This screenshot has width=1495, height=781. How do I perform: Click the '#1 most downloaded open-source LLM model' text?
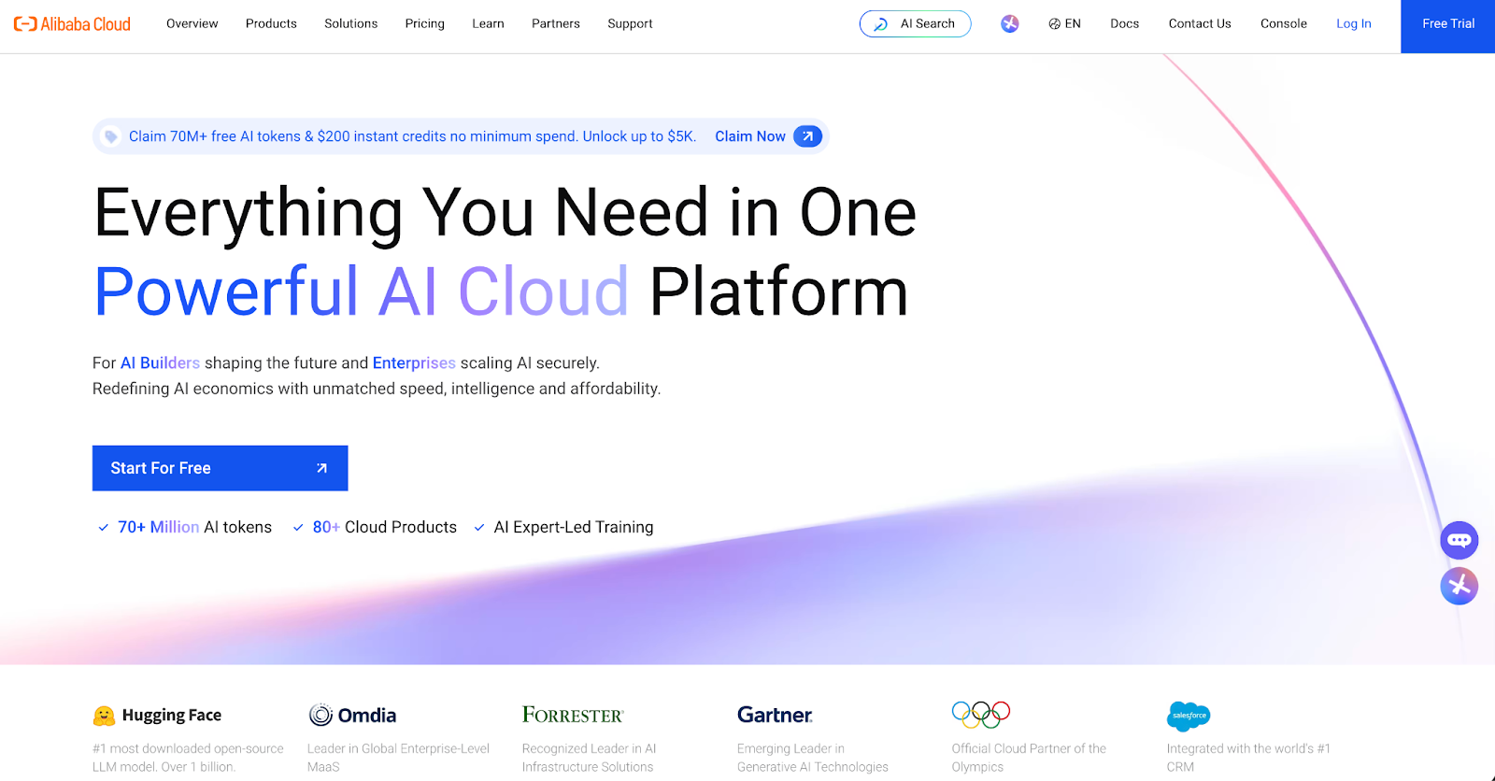click(188, 758)
